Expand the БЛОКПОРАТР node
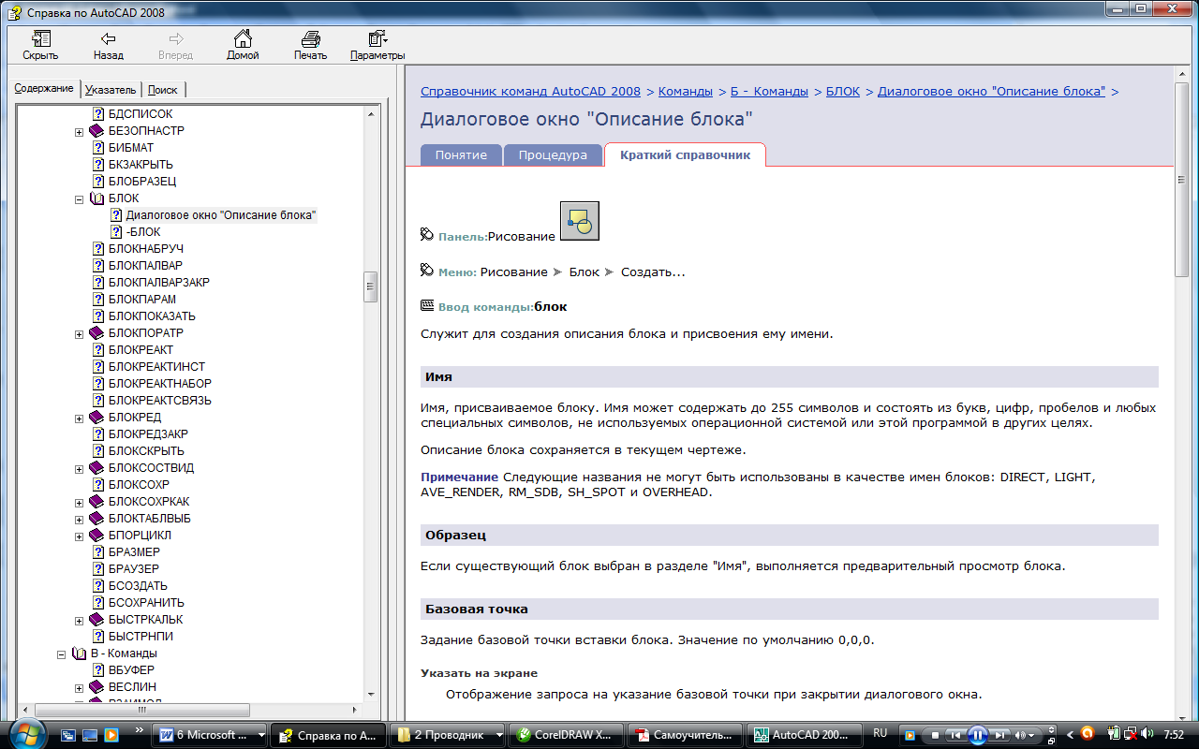1199x749 pixels. tap(80, 333)
